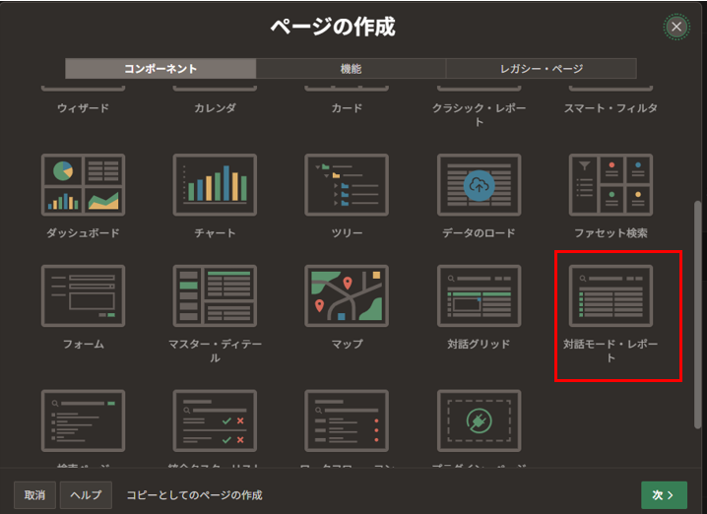Click the コピーとしてのページの作成 link
The height and width of the screenshot is (514, 707).
point(194,494)
